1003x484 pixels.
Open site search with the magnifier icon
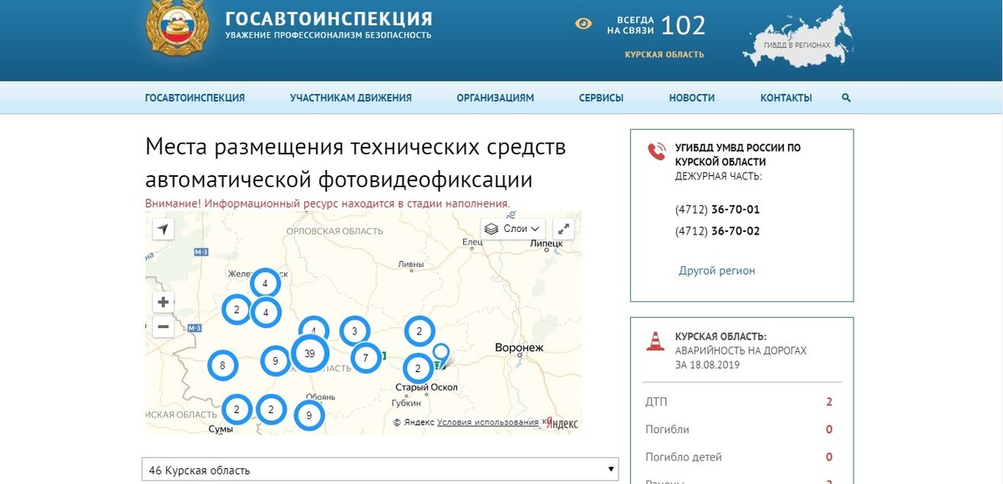tap(845, 98)
